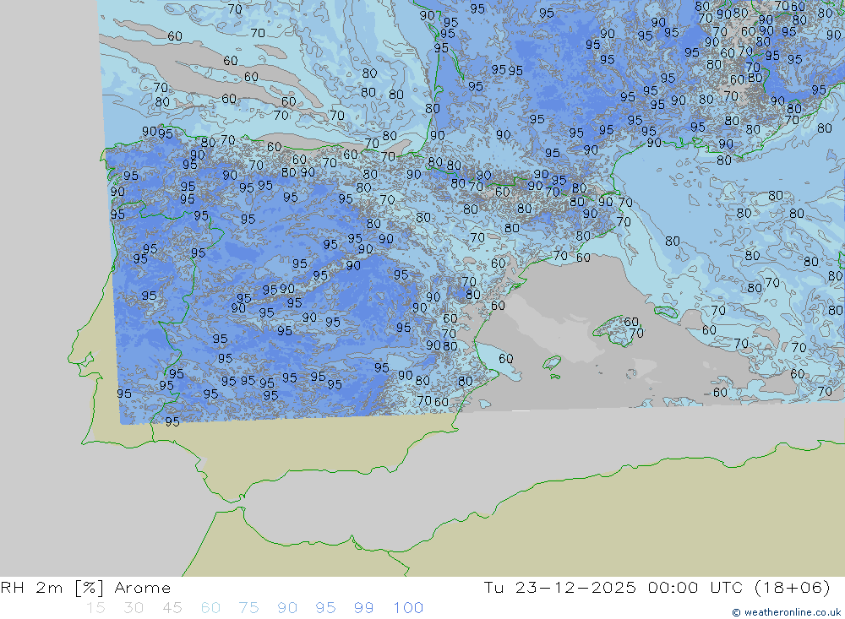This screenshot has height=619, width=845.
Task: Click legend value 15
Action: (x=95, y=608)
